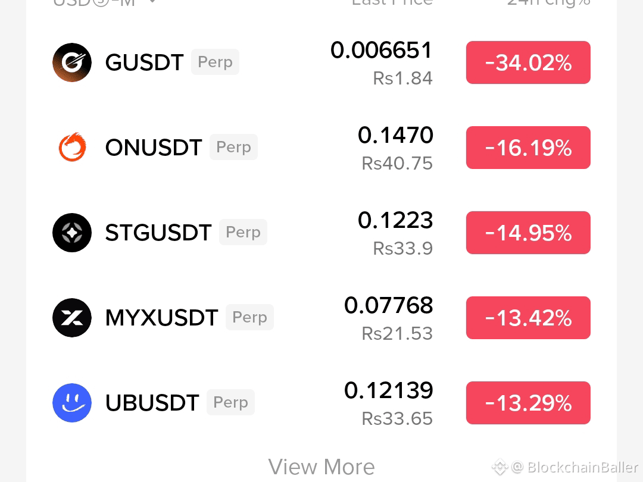Tap the -14.95% change badge for STGUSDT
This screenshot has width=643, height=482.
[528, 233]
